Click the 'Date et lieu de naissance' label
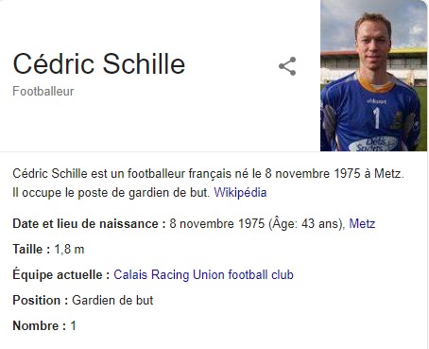Viewport: 429px width, 349px height. [89, 223]
